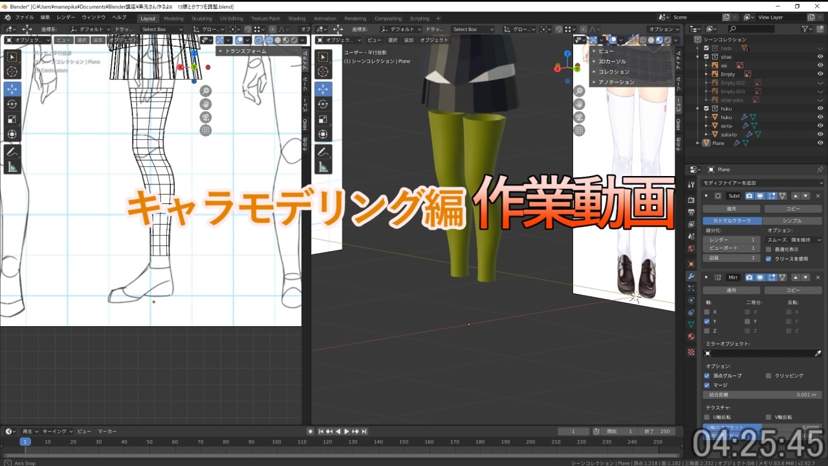Click the Cursor tool in right viewport
Image resolution: width=828 pixels, height=466 pixels.
point(323,71)
